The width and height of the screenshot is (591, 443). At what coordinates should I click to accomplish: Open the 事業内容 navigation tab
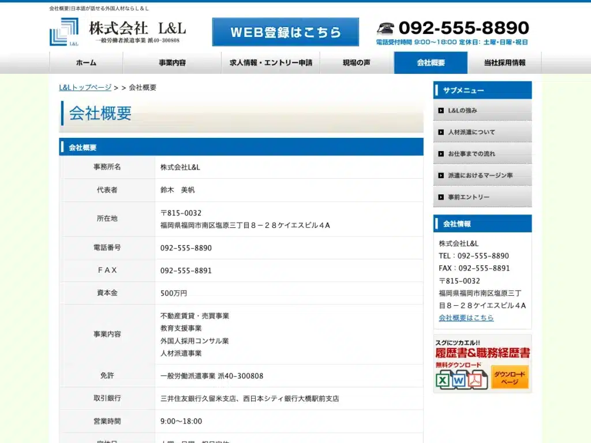(x=172, y=62)
